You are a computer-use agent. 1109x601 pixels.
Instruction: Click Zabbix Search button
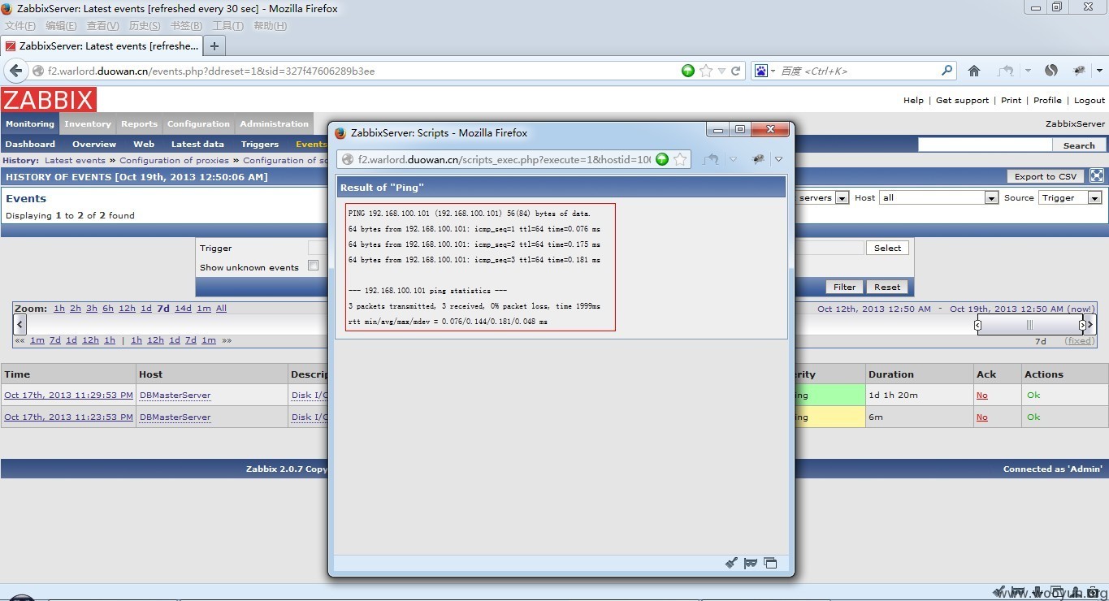[1079, 145]
